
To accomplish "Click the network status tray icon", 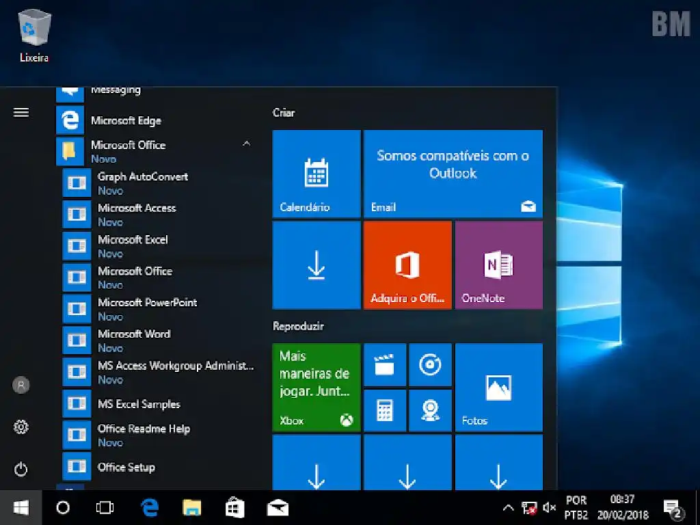I will click(x=530, y=508).
